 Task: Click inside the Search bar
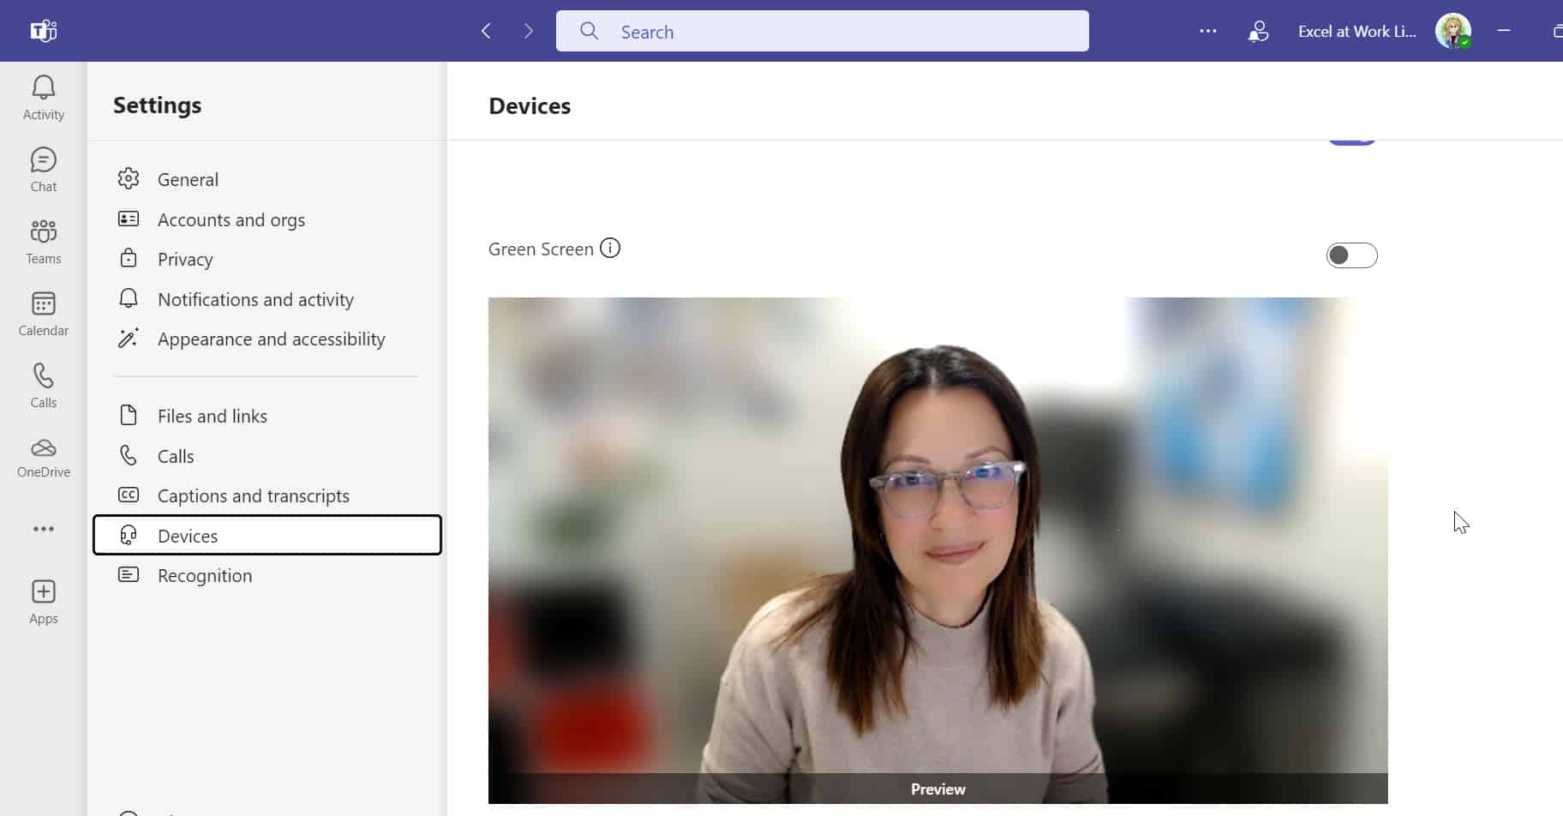820,31
